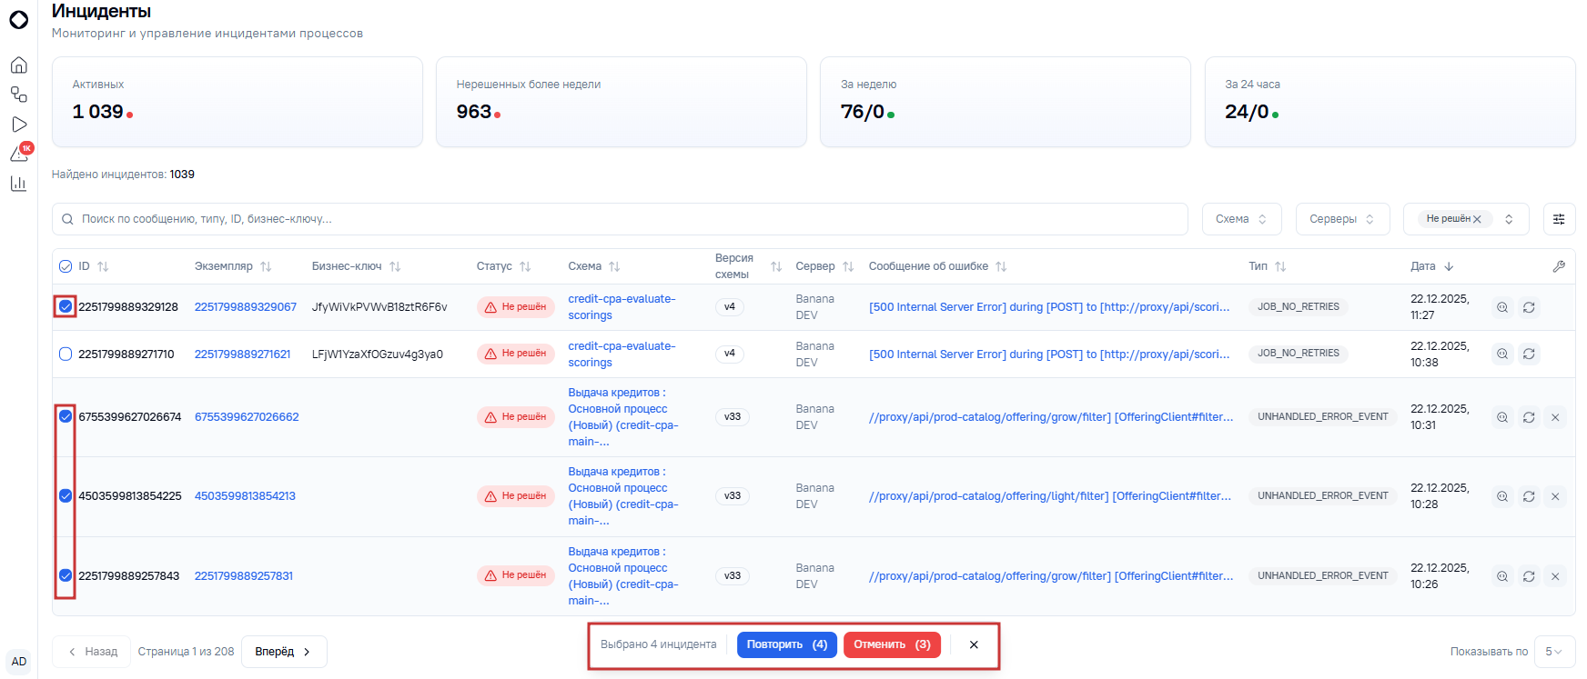Click the Нерешенных более недели card
Image resolution: width=1587 pixels, height=679 pixels.
pyautogui.click(x=622, y=102)
